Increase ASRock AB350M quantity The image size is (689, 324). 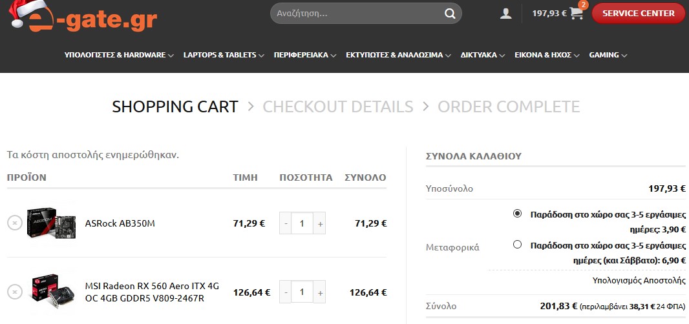point(320,223)
